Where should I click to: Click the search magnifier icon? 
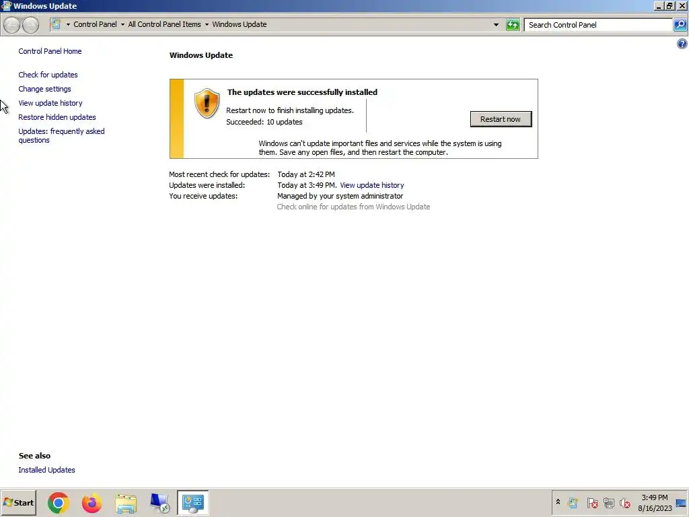click(680, 25)
